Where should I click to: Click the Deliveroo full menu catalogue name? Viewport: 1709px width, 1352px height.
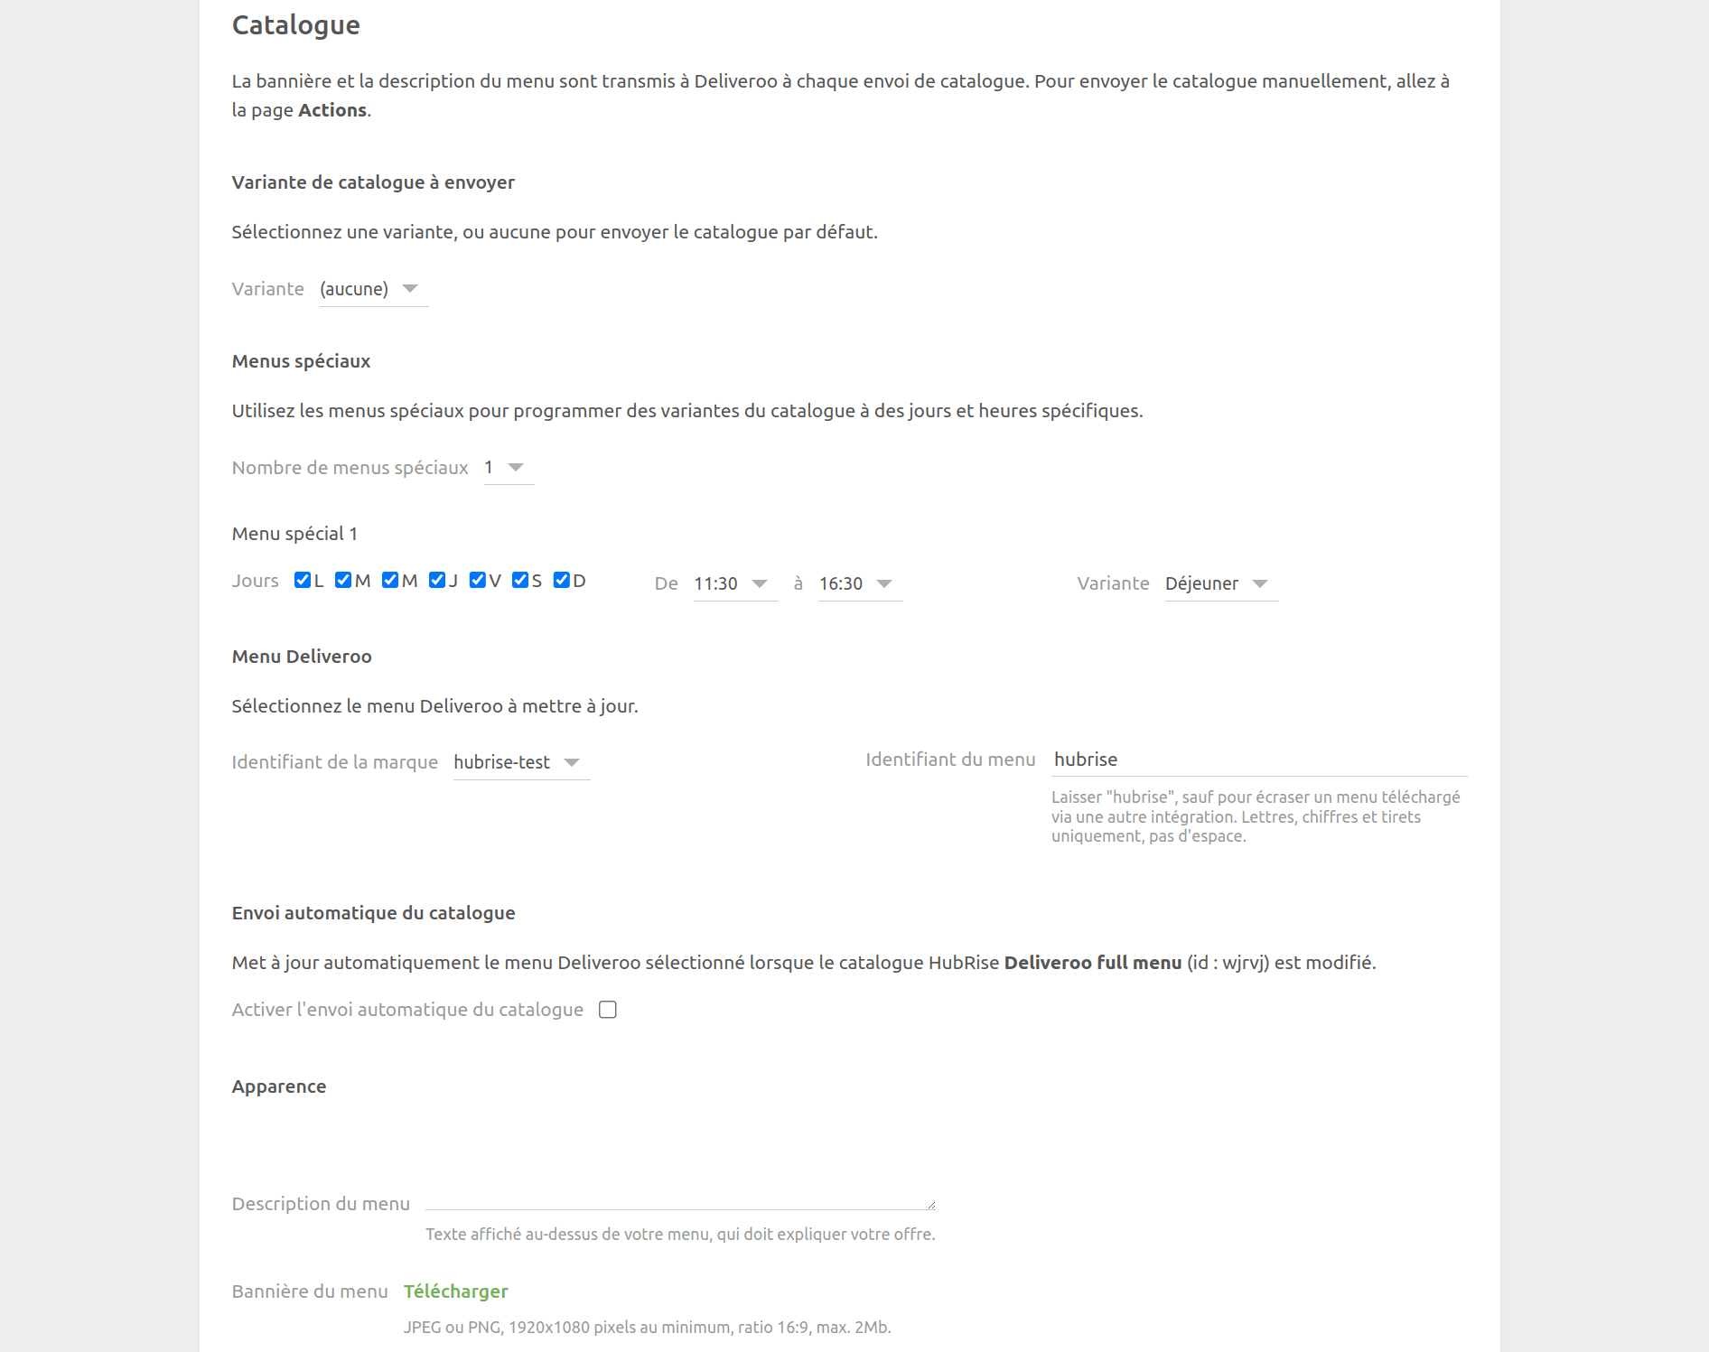click(x=1093, y=962)
